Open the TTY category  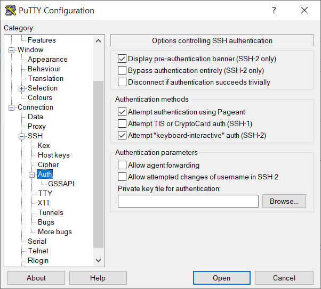click(x=45, y=193)
